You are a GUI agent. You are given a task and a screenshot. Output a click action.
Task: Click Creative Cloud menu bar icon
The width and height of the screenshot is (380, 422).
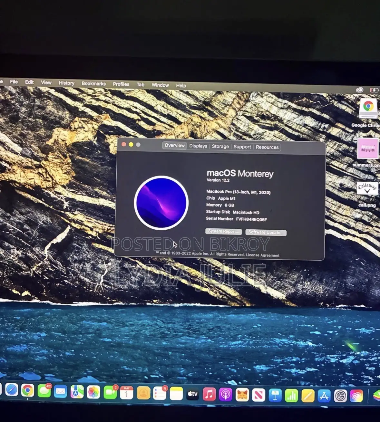point(360,90)
